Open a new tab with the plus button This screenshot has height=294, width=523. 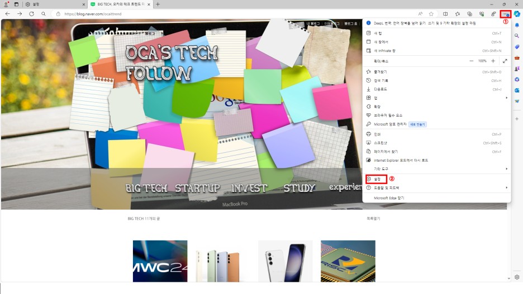tap(158, 4)
